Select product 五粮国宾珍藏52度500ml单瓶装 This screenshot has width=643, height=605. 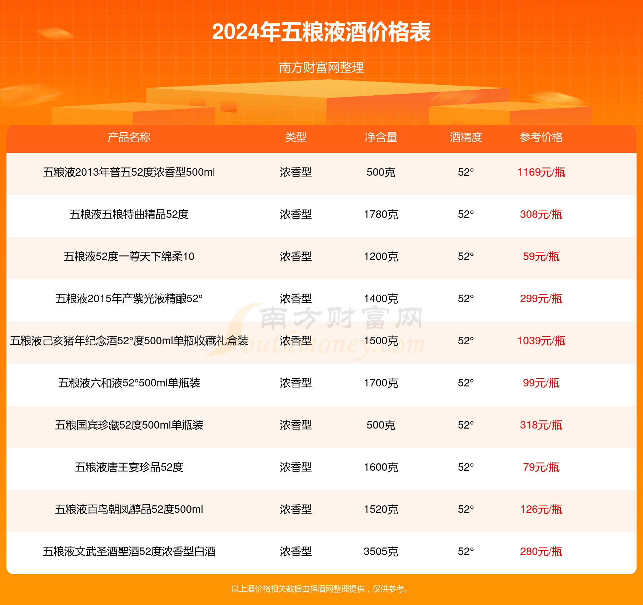coord(129,425)
